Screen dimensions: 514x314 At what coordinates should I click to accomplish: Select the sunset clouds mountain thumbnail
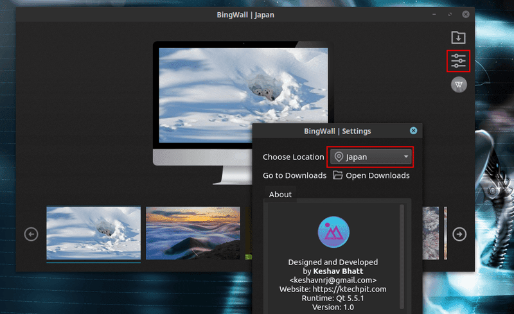193,232
